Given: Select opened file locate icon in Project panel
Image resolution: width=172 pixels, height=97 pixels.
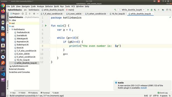Looking at the screenshot, I should [23, 14].
